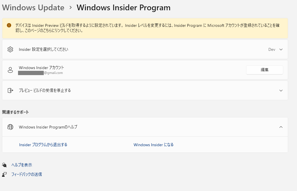Click the gear icon beside Insider settings
The width and height of the screenshot is (297, 191).
pyautogui.click(x=10, y=49)
